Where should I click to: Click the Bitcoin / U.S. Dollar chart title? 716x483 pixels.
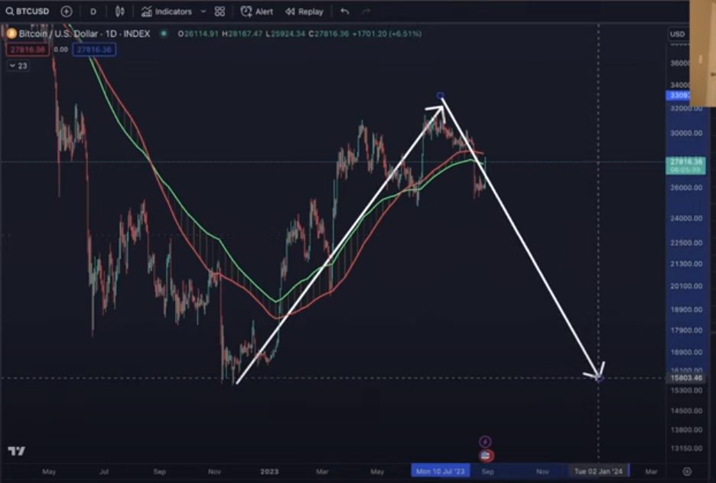pos(84,34)
